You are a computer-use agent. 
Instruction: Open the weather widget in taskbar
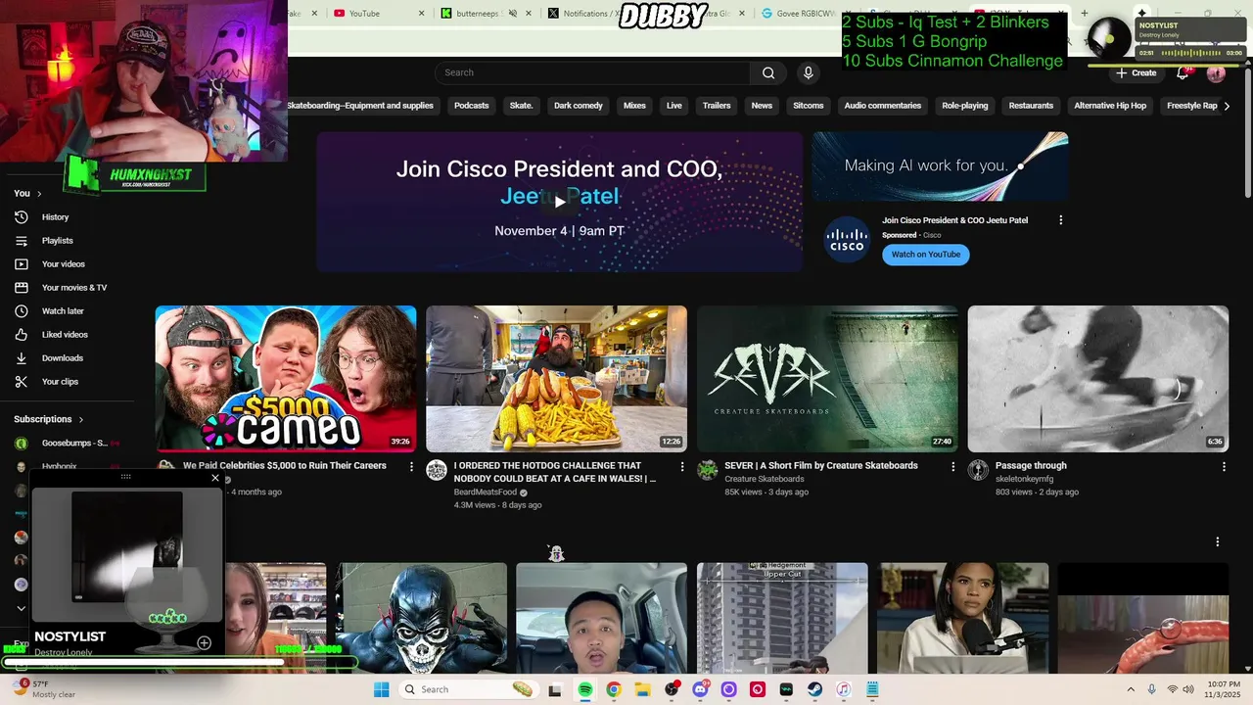pos(41,689)
